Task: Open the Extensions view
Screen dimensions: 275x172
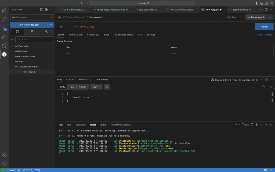Action: coord(4,46)
